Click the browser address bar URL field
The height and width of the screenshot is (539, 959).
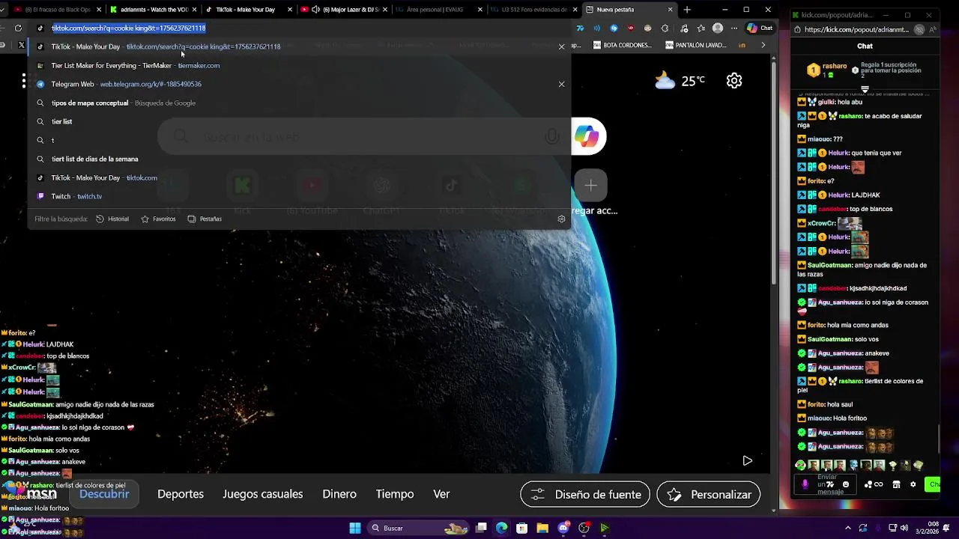pos(300,28)
